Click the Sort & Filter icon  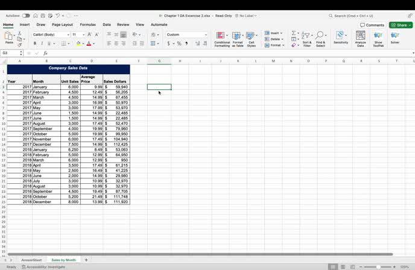(x=307, y=37)
